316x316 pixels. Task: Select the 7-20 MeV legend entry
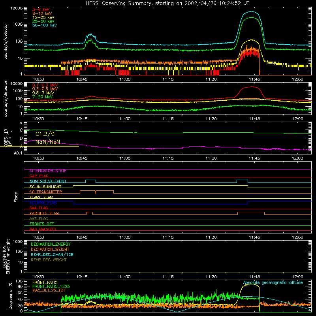click(x=42, y=97)
